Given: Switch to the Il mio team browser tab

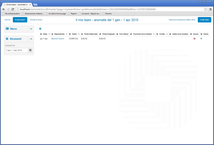Looking at the screenshot, I should click(17, 5).
